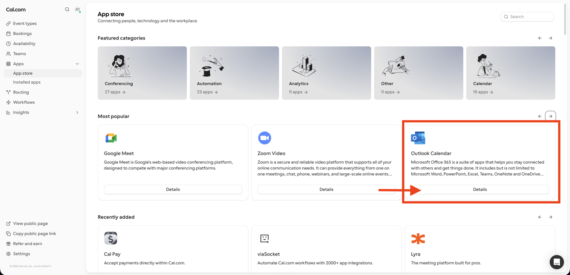Show next Recently added apps

(550, 217)
